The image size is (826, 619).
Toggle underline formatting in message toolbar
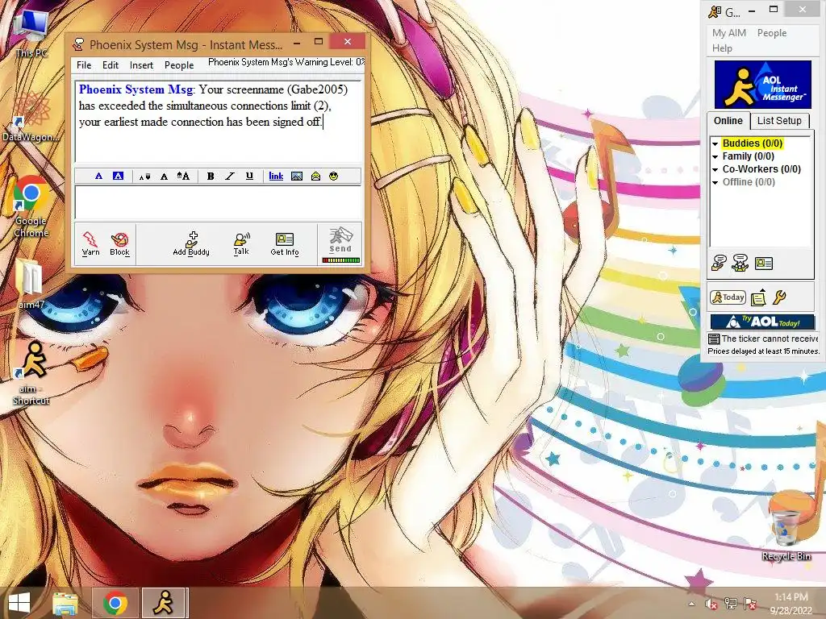pos(249,176)
